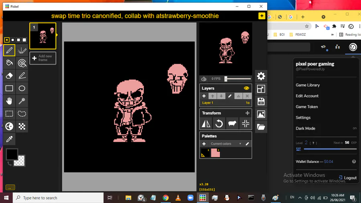Toggle onion skin icon beside FPS
Screen dimensions: 361x203
pos(204,79)
